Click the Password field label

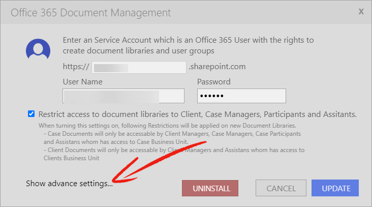(x=214, y=82)
